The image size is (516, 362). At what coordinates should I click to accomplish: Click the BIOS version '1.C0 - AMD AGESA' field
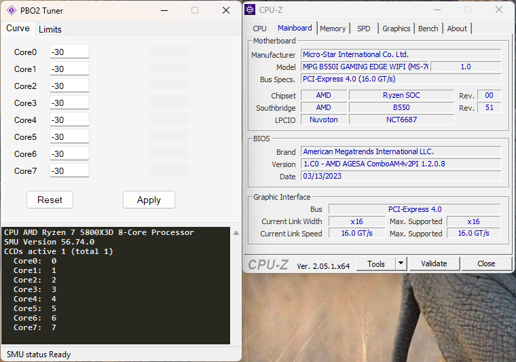(401, 164)
